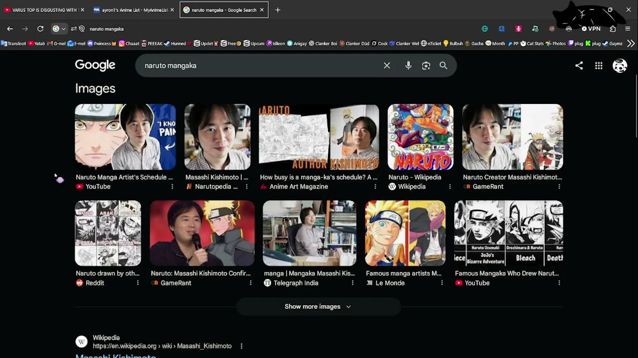
Task: Close the YouTube VARUS TOP tab
Action: tap(82, 10)
